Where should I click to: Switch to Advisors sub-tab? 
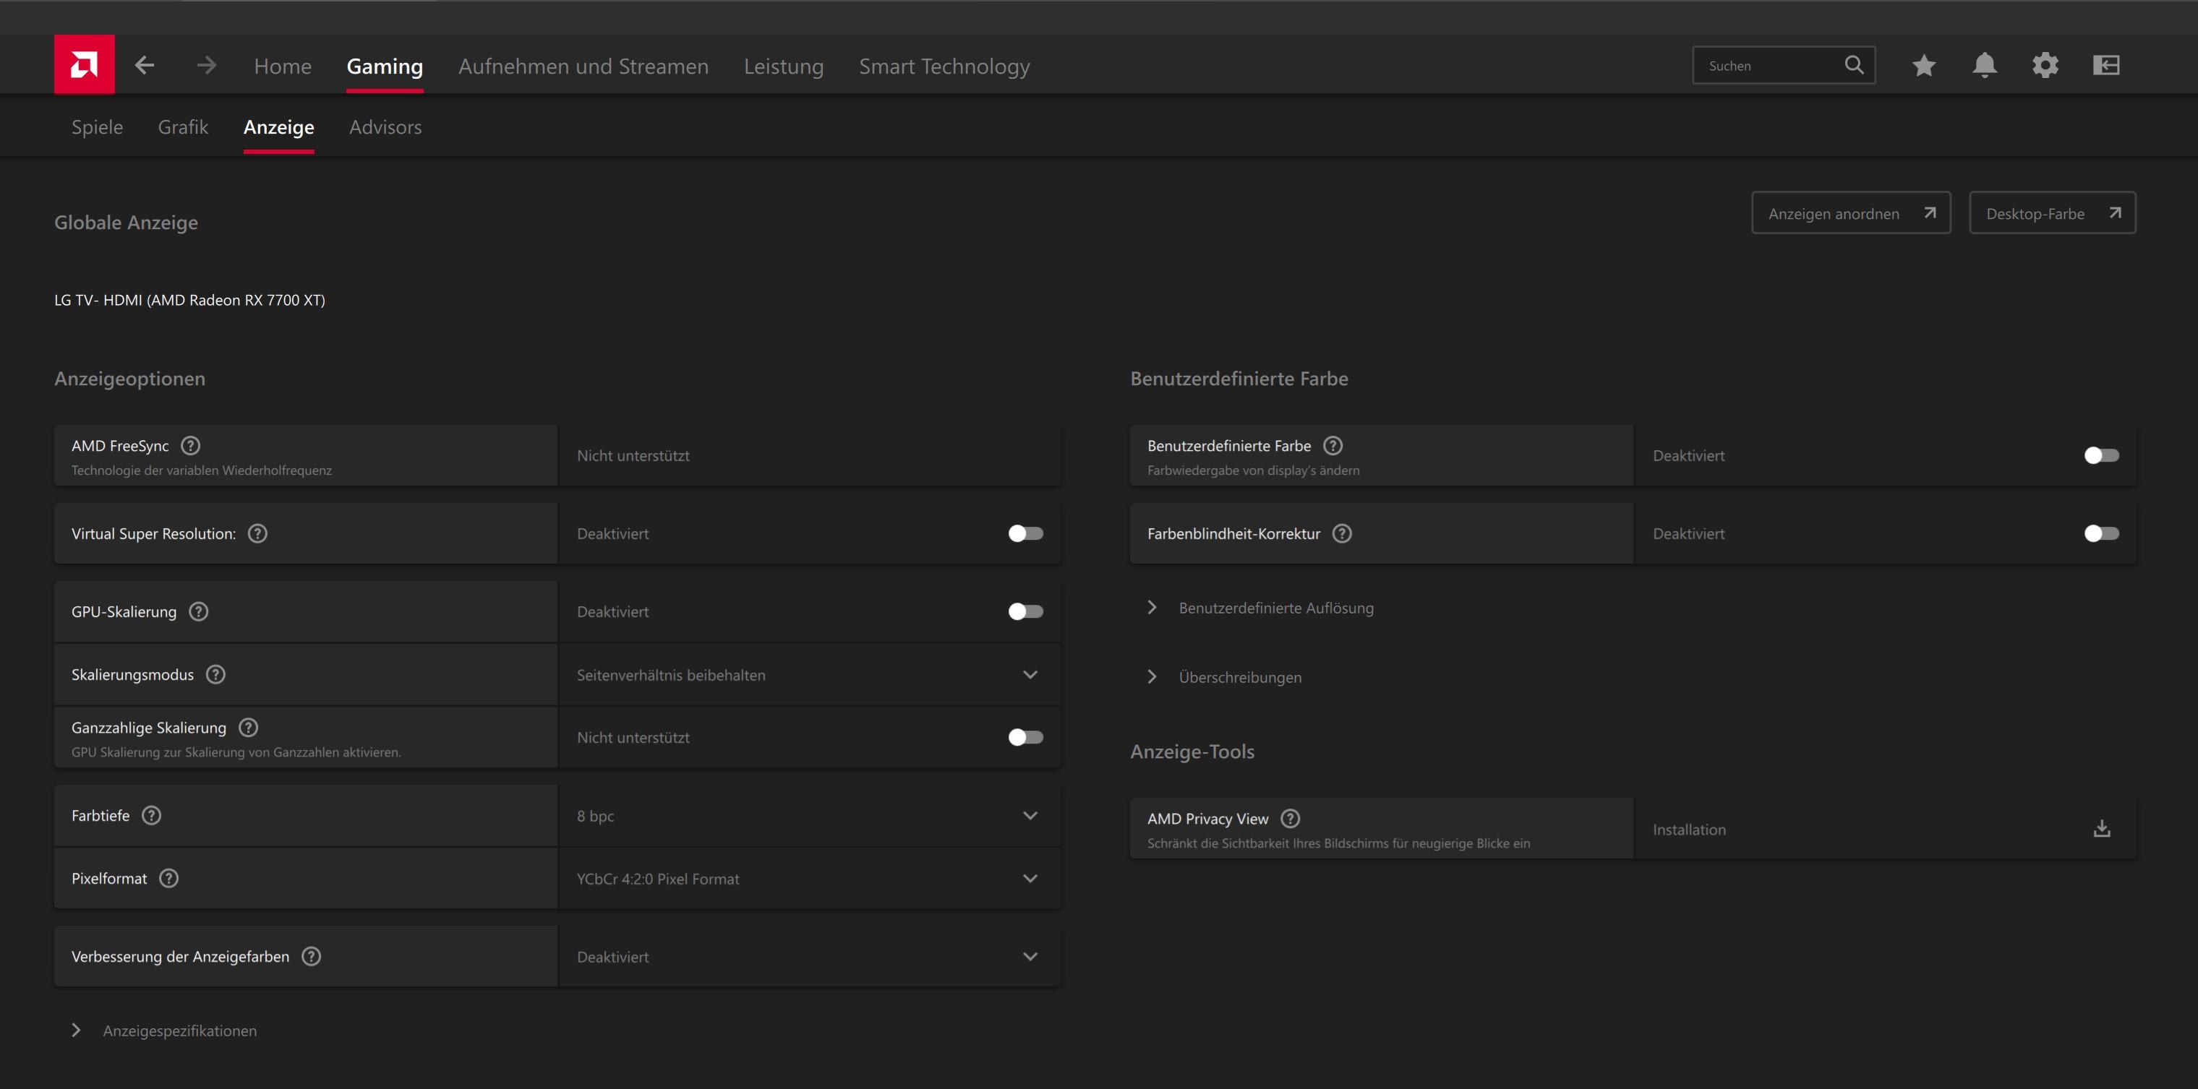point(385,127)
